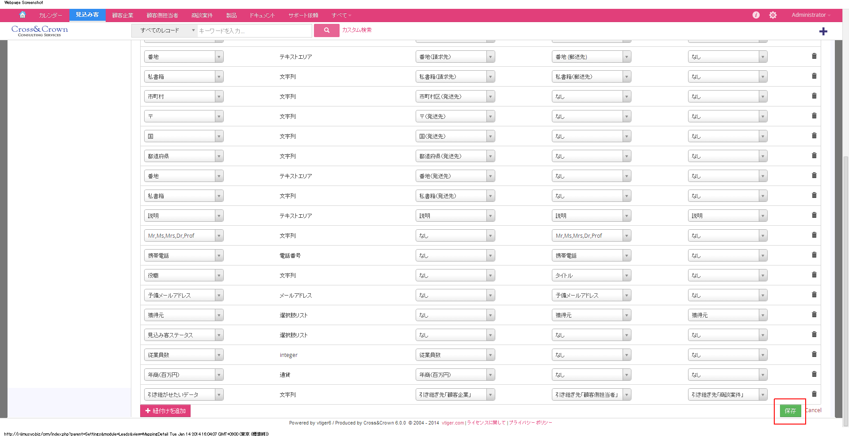Image resolution: width=849 pixels, height=436 pixels.
Task: Switch to the カレンダー tab
Action: (50, 15)
